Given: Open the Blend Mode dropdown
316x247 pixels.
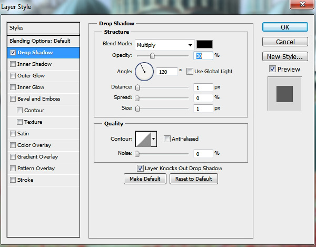Looking at the screenshot, I should (164, 45).
